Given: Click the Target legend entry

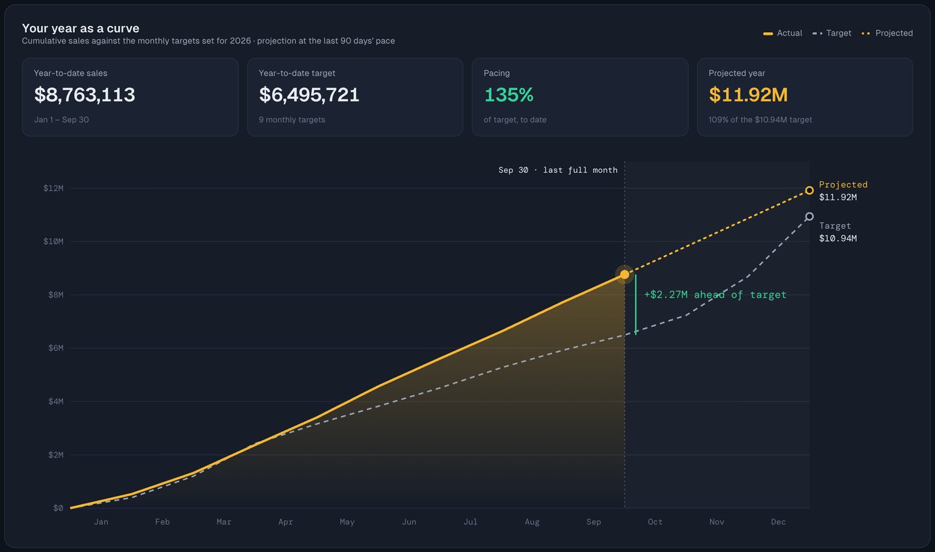Looking at the screenshot, I should (x=832, y=33).
